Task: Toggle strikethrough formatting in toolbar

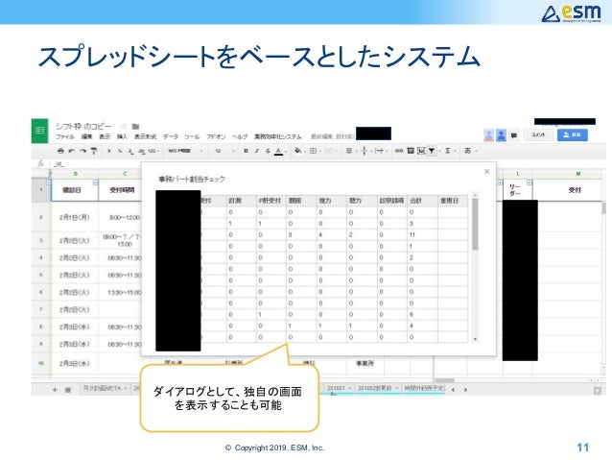Action: point(268,151)
